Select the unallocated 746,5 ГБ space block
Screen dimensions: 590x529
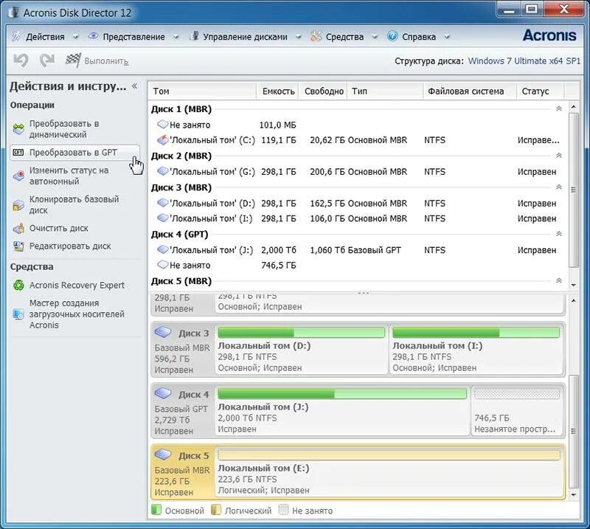[x=517, y=411]
